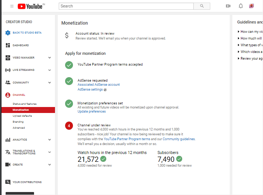Click the Channel person icon
263x195 pixels.
pos(8,95)
